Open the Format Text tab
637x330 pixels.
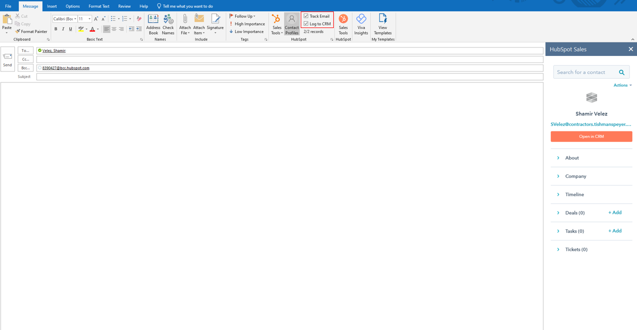tap(99, 6)
